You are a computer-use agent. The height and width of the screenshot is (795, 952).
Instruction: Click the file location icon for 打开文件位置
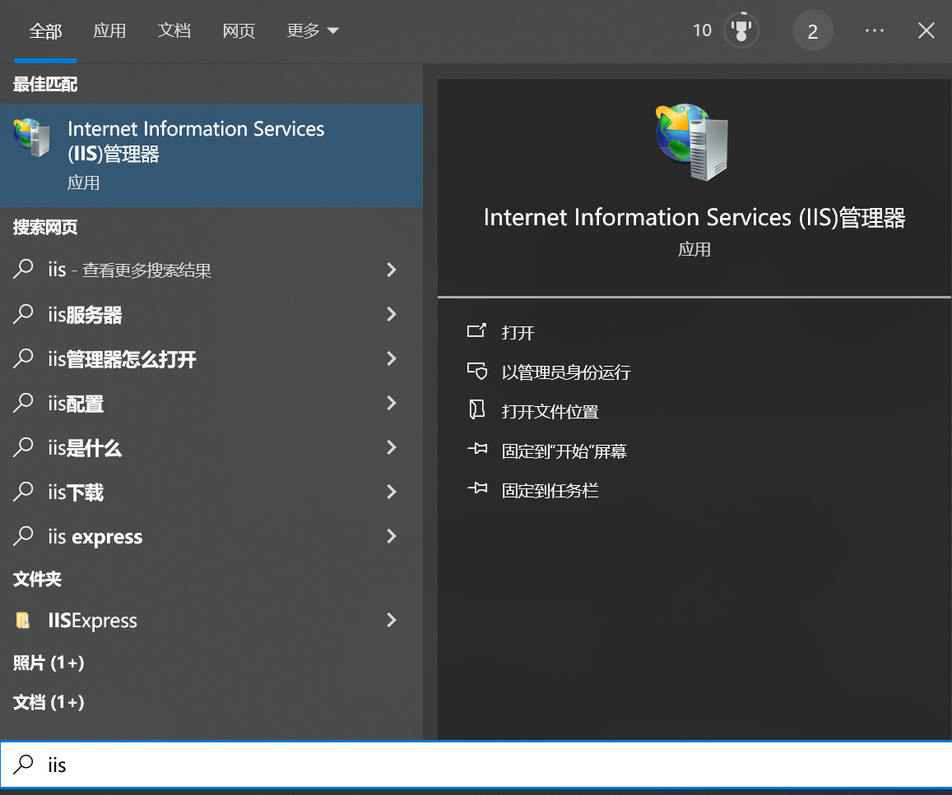point(476,409)
